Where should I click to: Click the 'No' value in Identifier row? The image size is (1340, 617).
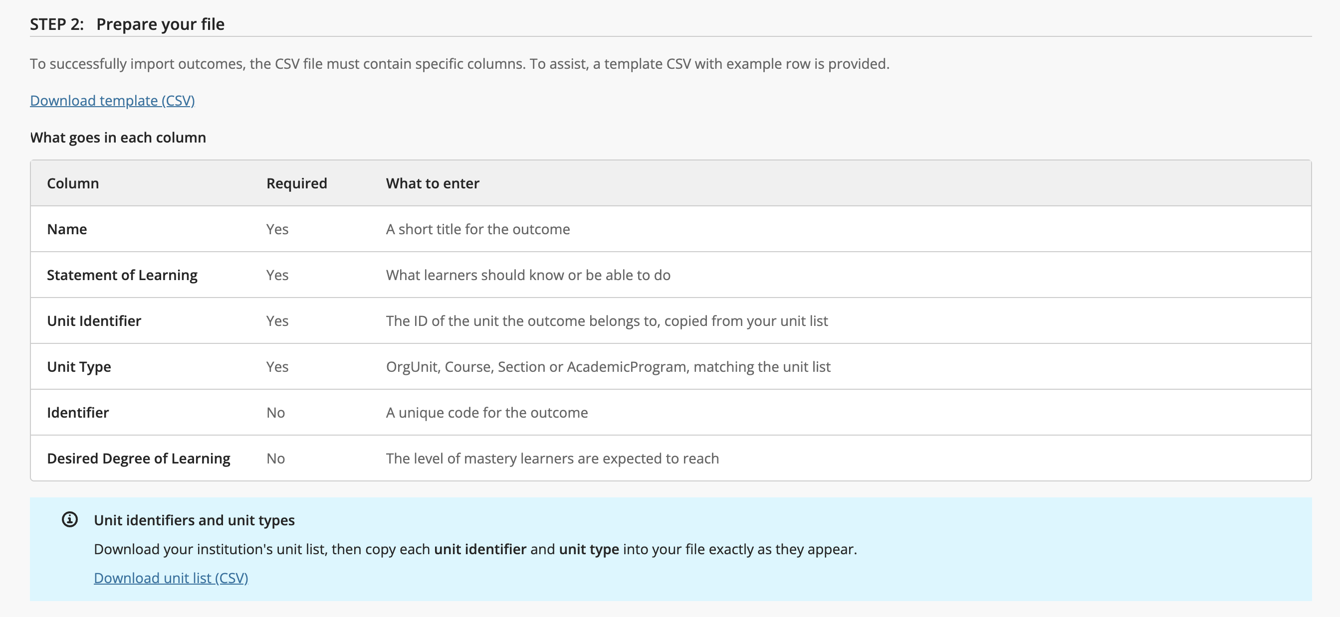276,412
